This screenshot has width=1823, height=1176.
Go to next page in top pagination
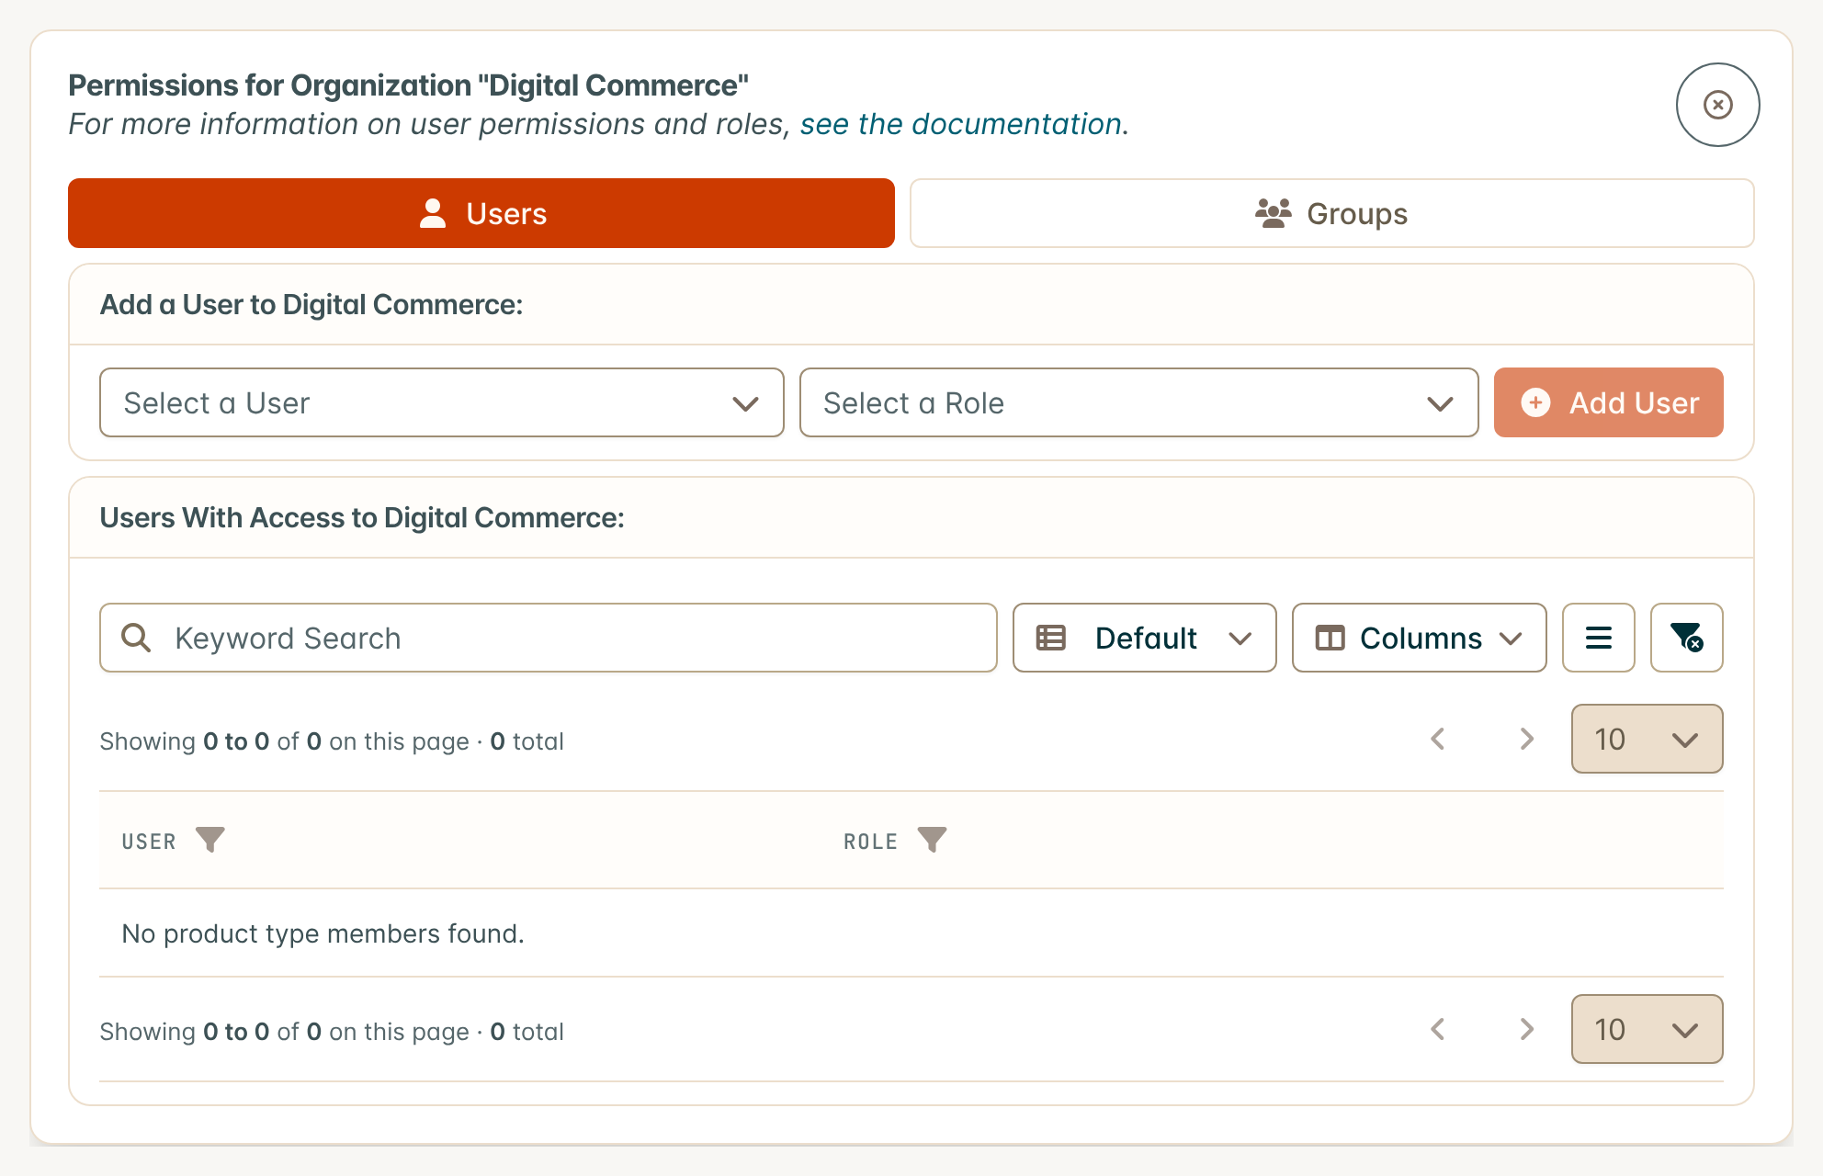(1526, 739)
